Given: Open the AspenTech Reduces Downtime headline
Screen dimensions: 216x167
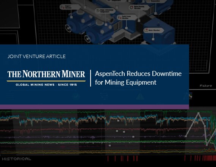Looking at the screenshot, I should click(x=138, y=78).
